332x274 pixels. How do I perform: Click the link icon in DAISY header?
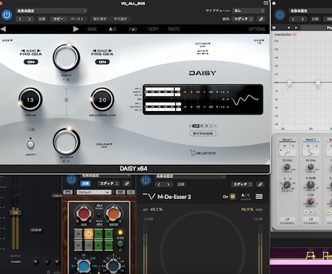pyautogui.click(x=261, y=19)
